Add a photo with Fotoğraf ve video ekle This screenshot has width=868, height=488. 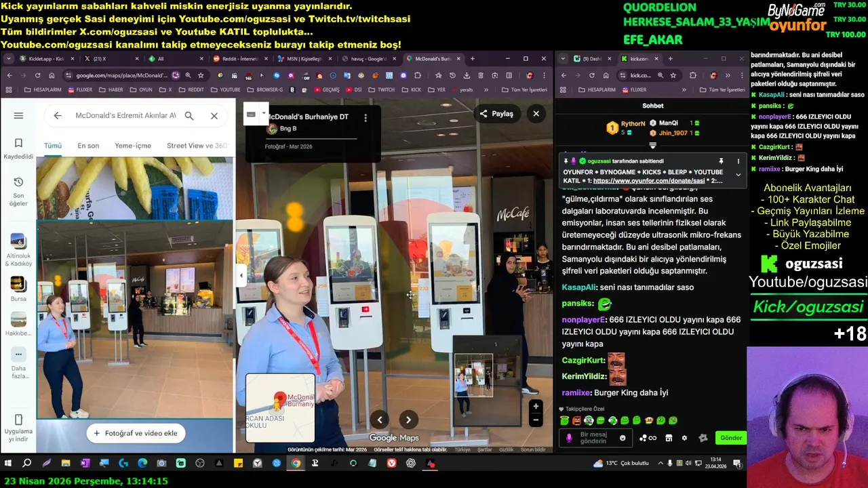click(136, 433)
